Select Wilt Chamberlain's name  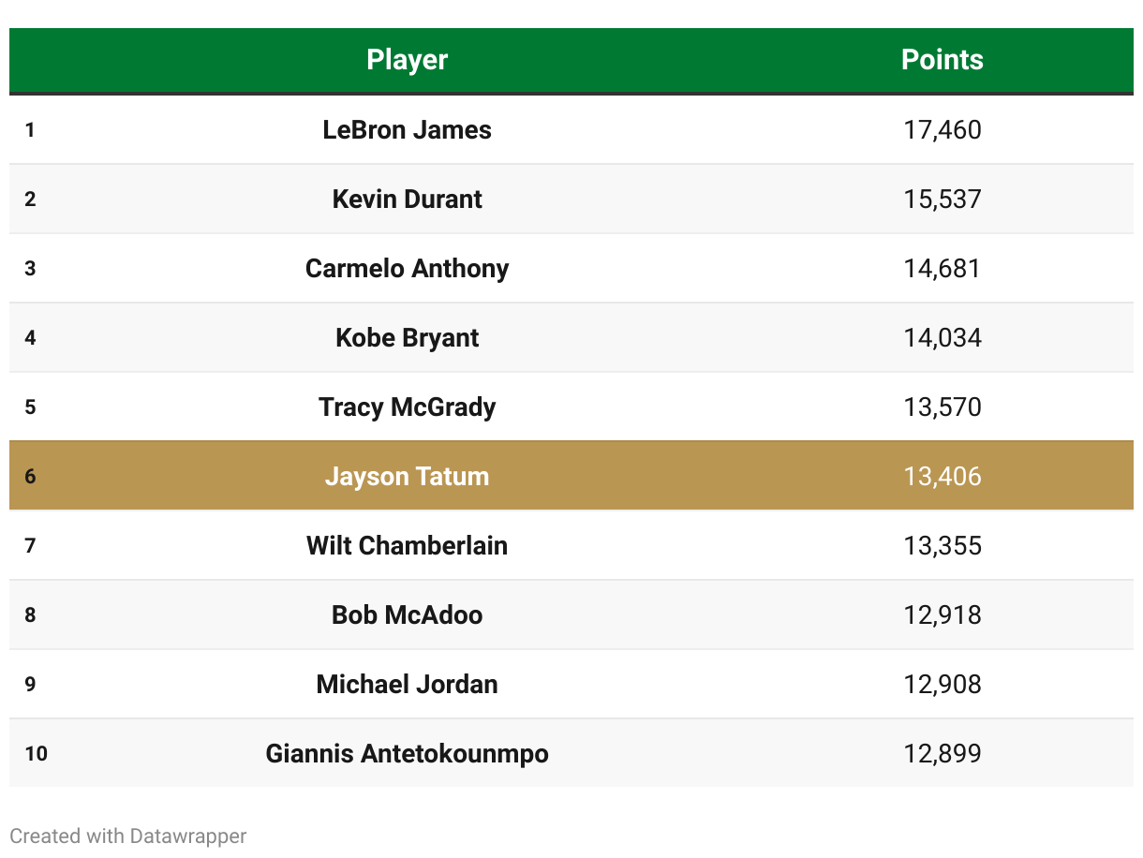point(407,545)
